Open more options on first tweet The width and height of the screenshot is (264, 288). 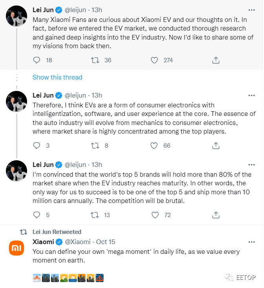pos(251,10)
